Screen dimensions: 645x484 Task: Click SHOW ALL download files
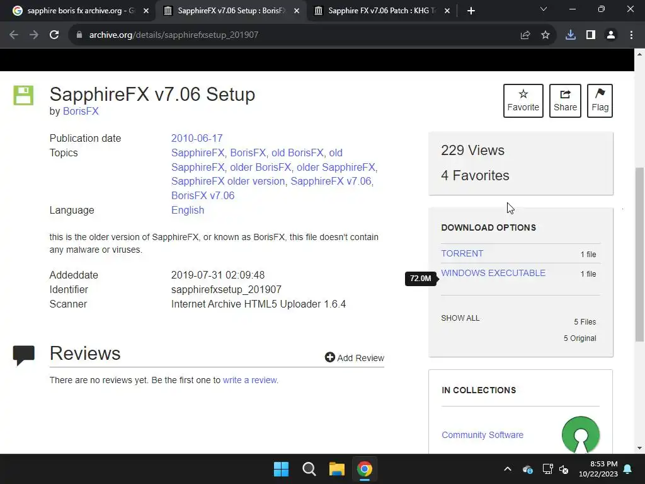pyautogui.click(x=460, y=318)
